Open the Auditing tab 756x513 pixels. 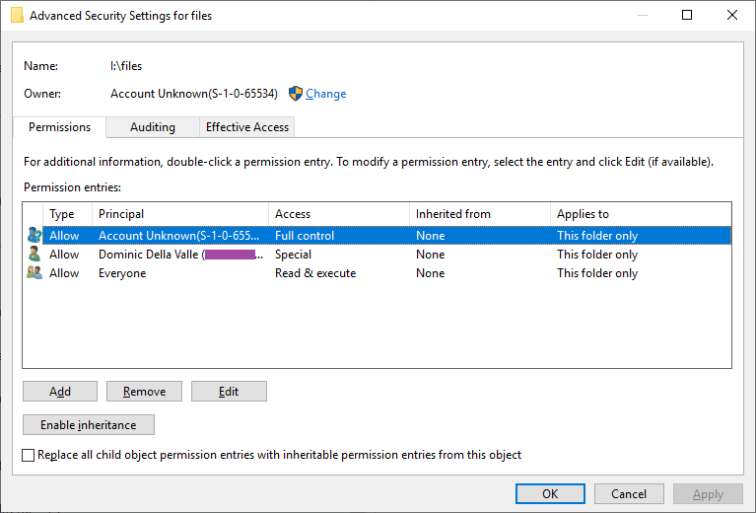pos(153,127)
